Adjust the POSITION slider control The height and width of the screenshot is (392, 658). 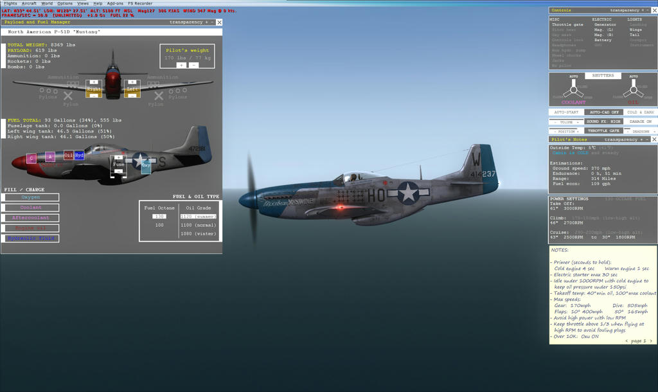point(566,131)
